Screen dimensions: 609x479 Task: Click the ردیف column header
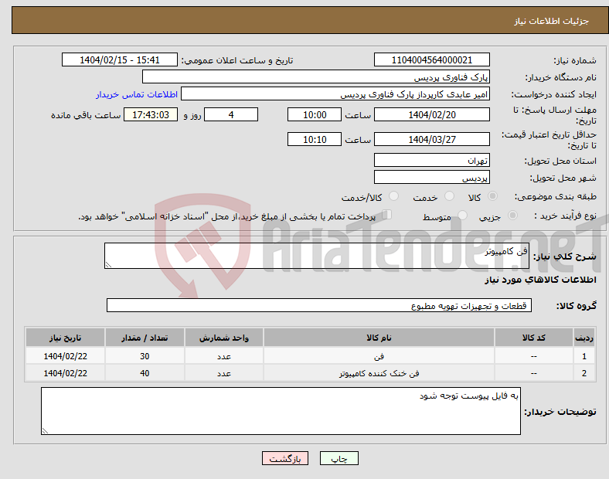(x=584, y=338)
